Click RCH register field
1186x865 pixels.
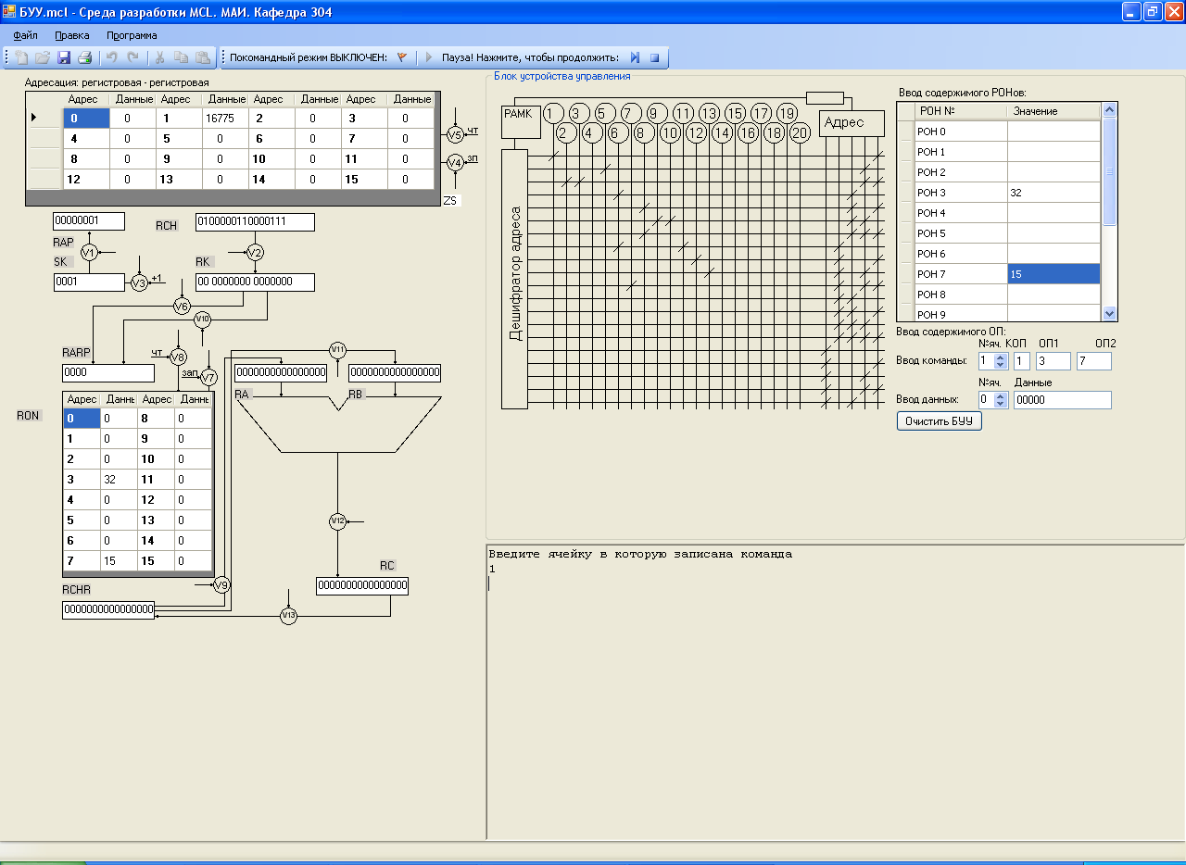255,222
